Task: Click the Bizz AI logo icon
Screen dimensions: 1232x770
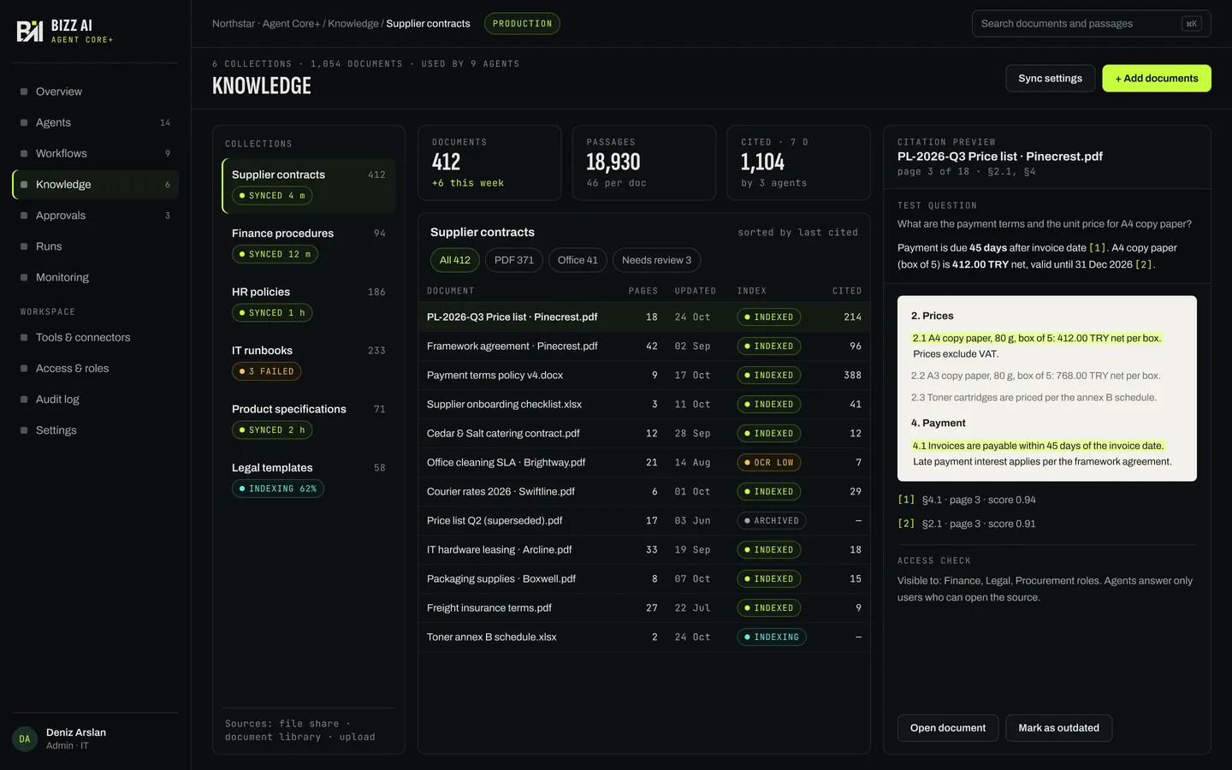Action: click(30, 32)
